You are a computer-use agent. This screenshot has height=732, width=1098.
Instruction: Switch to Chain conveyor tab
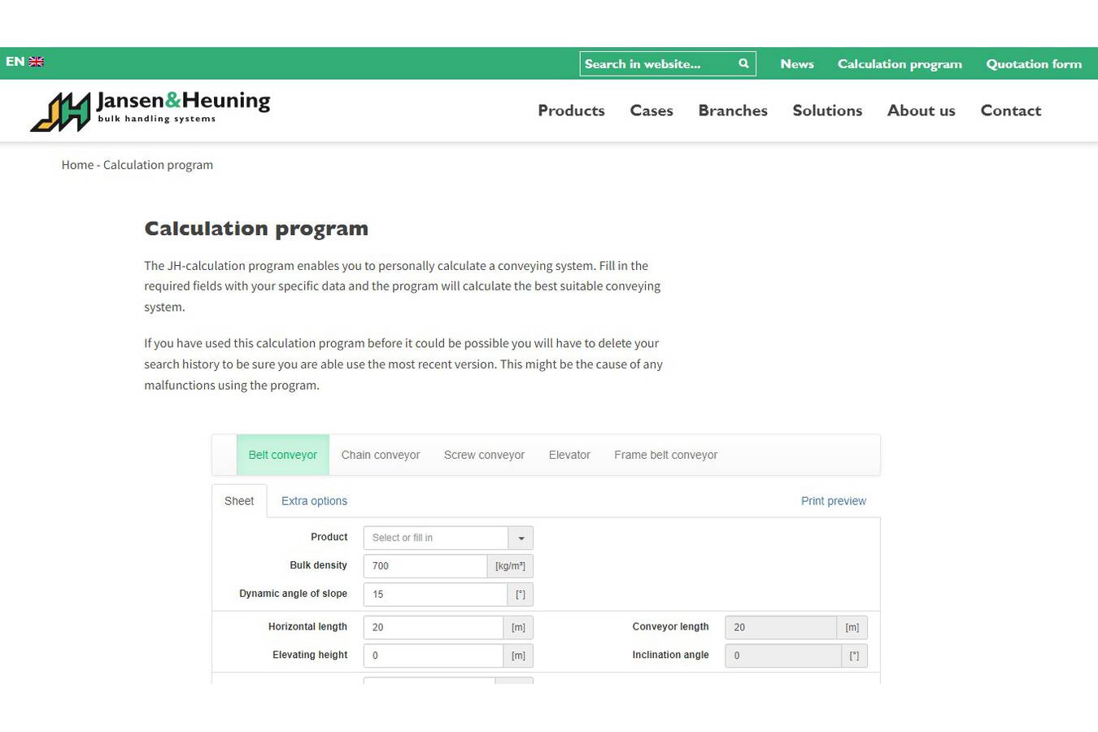380,455
